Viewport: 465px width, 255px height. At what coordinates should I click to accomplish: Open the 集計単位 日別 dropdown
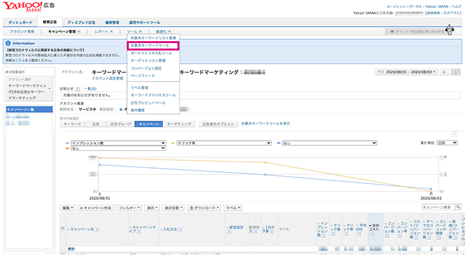(x=447, y=143)
